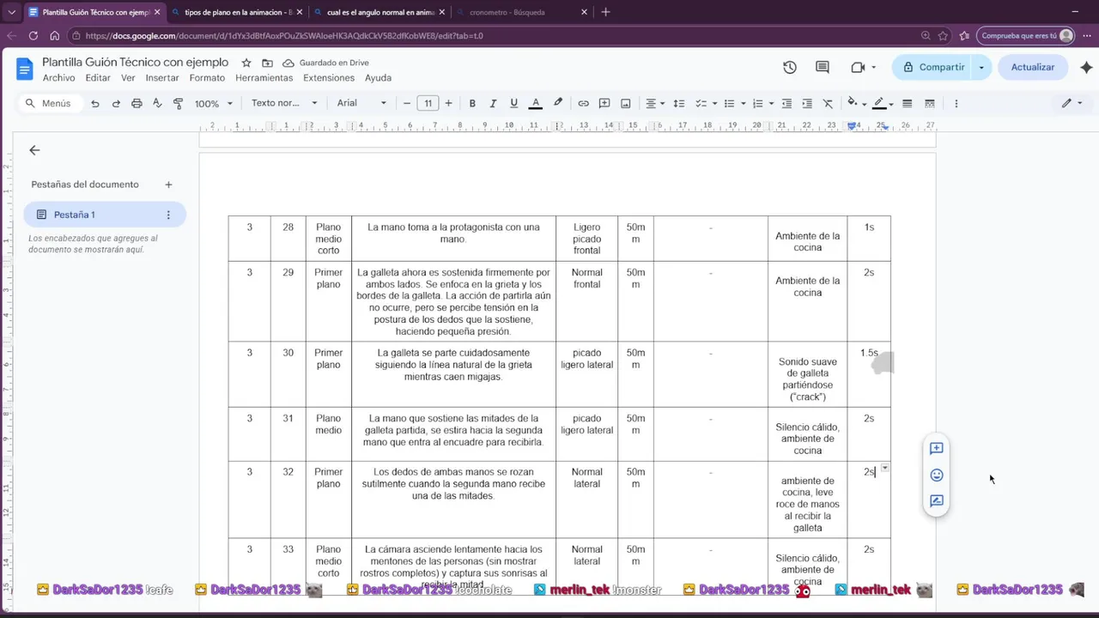Open the zoom level 100% dropdown
The width and height of the screenshot is (1099, 618).
(x=213, y=103)
